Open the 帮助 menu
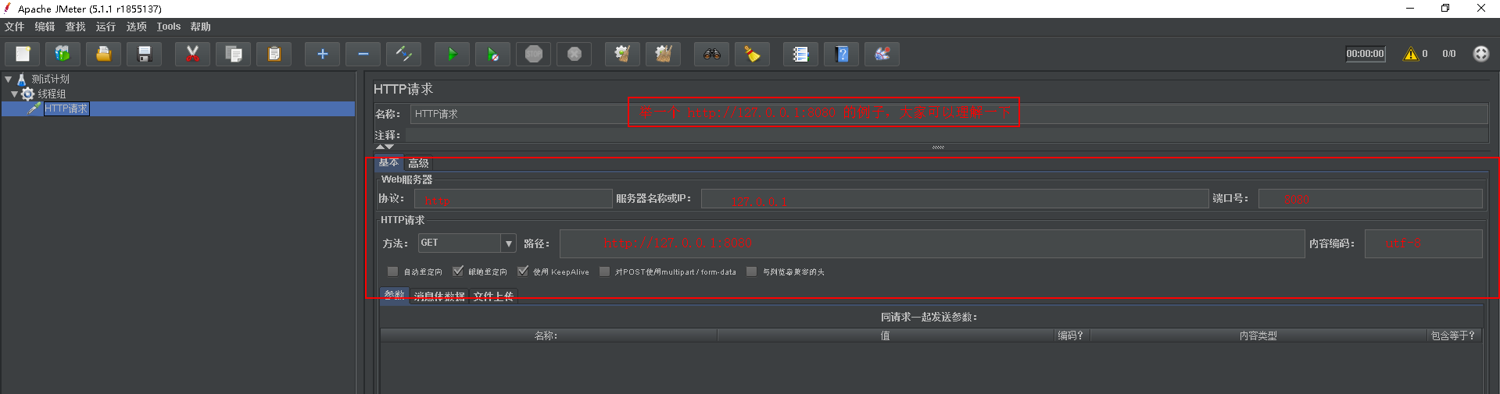 coord(200,27)
